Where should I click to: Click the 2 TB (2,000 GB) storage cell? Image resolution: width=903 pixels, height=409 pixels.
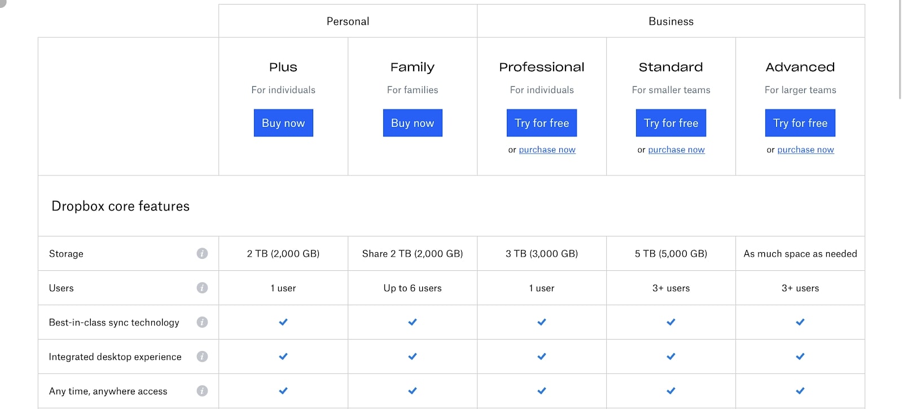point(283,254)
